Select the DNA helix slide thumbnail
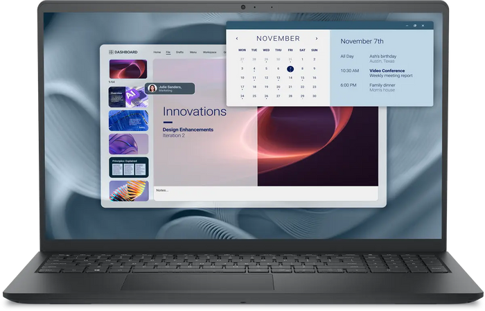The image size is (485, 311). (x=129, y=191)
